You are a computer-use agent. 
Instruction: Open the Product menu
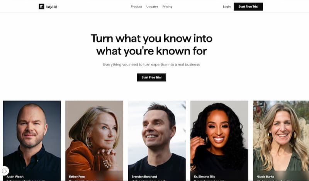136,7
